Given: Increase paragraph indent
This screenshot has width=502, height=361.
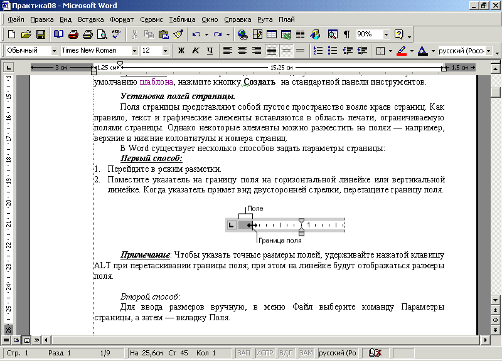Looking at the screenshot, I should tap(362, 51).
